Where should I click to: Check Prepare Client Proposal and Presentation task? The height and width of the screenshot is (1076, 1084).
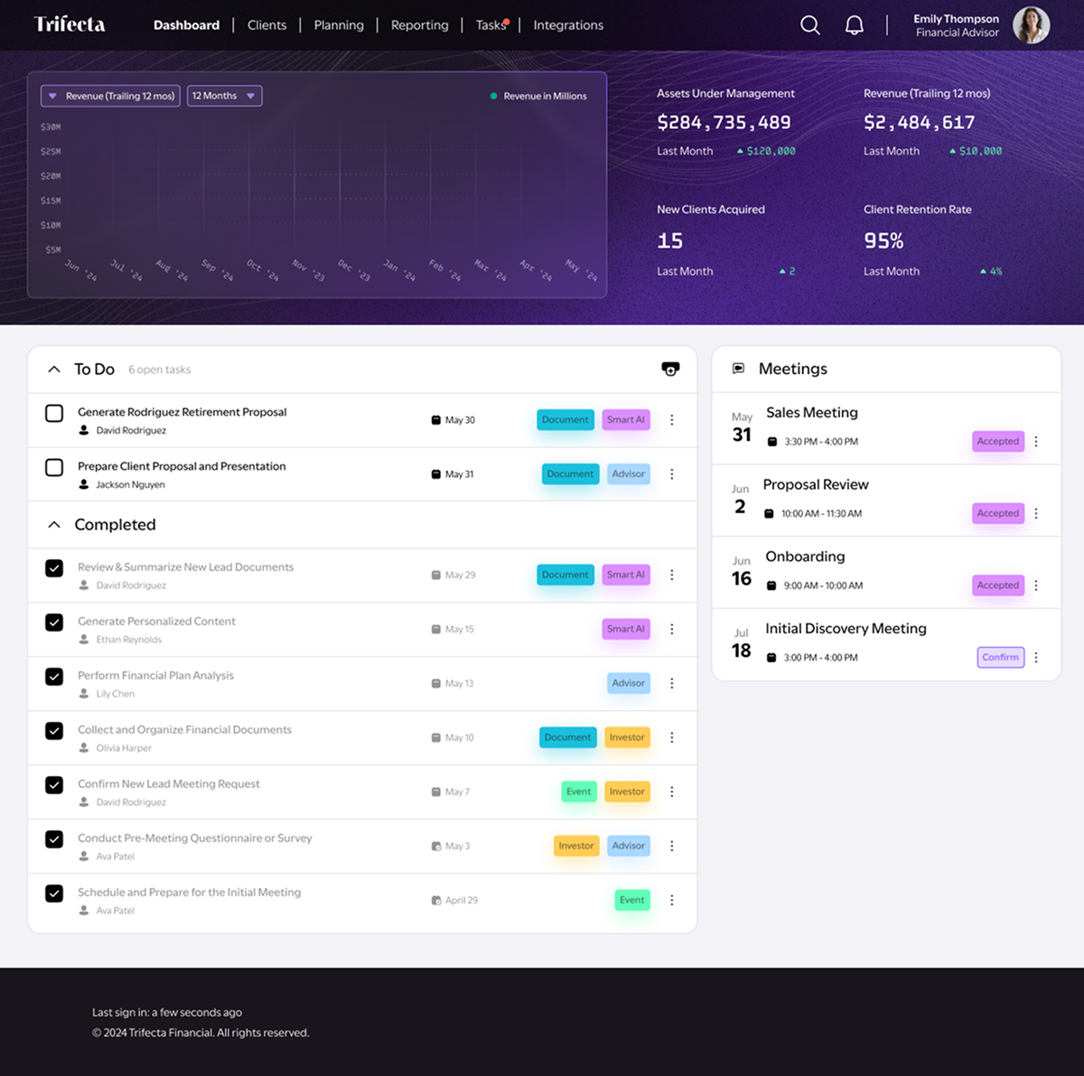[54, 467]
